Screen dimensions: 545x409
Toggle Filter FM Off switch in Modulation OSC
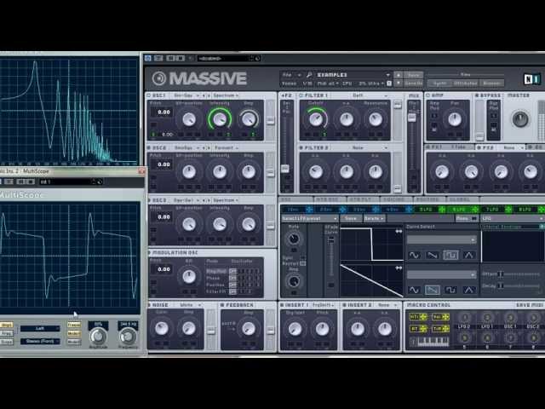tap(232, 291)
